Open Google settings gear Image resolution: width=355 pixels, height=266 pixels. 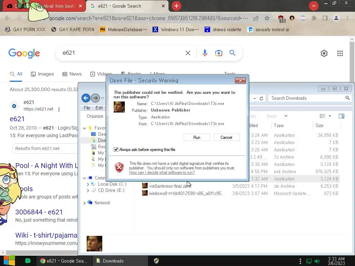pos(324,53)
